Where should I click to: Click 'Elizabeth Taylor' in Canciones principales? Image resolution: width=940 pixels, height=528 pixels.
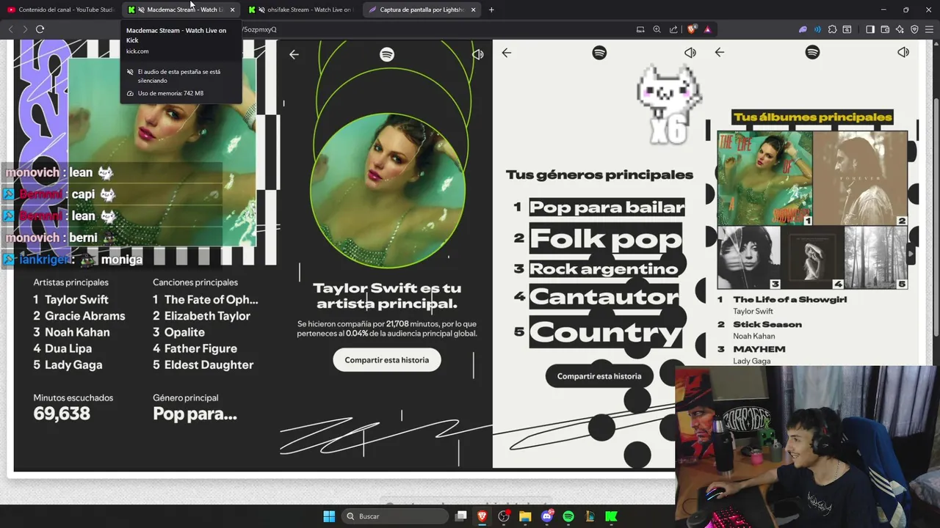coord(207,316)
